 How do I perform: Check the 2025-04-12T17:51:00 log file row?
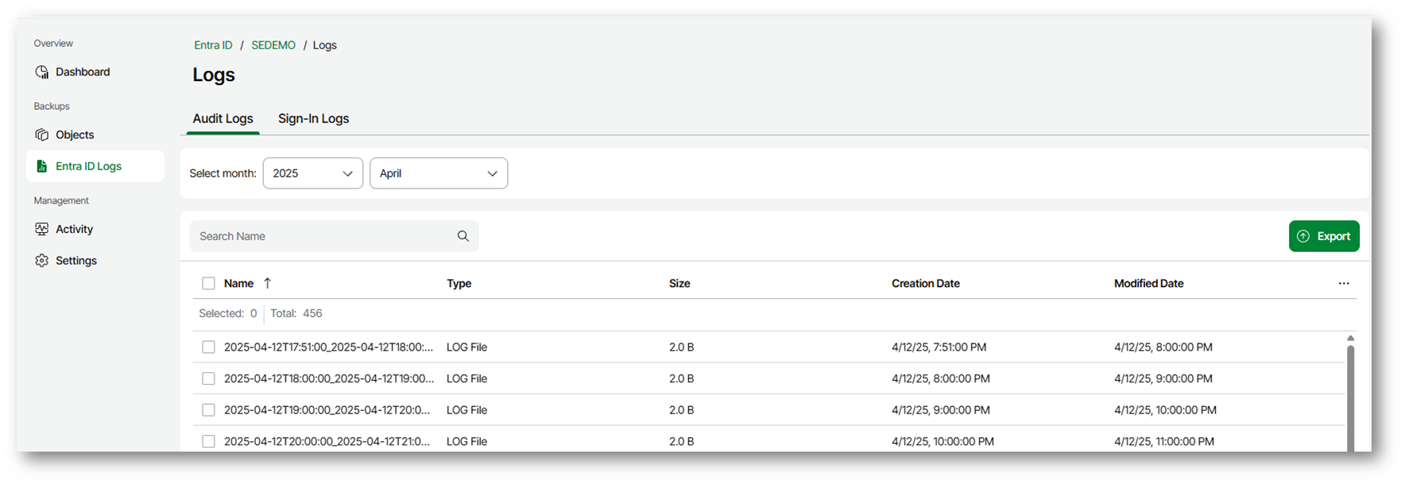pos(208,347)
